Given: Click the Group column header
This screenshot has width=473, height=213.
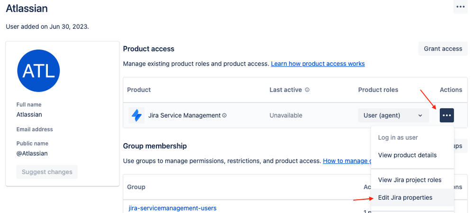Looking at the screenshot, I should (x=136, y=187).
